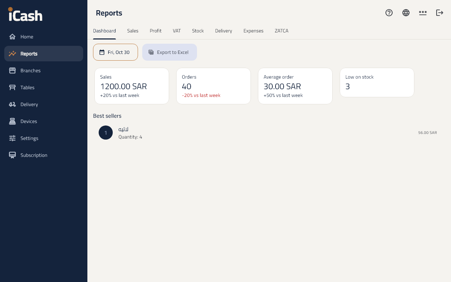Screen dimensions: 451x282
Task: Click the help question mark icon
Action: point(389,13)
